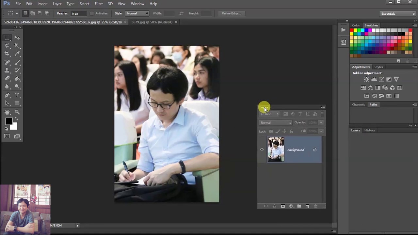418x235 pixels.
Task: Select the Blur tool
Action: click(x=7, y=87)
